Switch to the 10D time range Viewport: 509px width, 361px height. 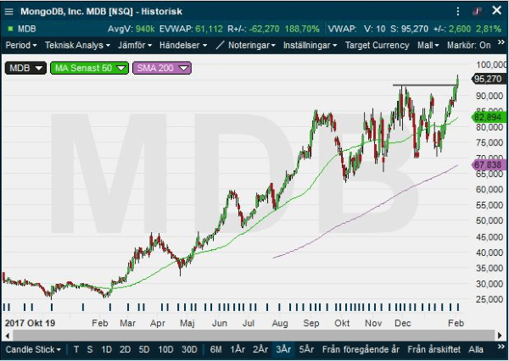pos(165,350)
